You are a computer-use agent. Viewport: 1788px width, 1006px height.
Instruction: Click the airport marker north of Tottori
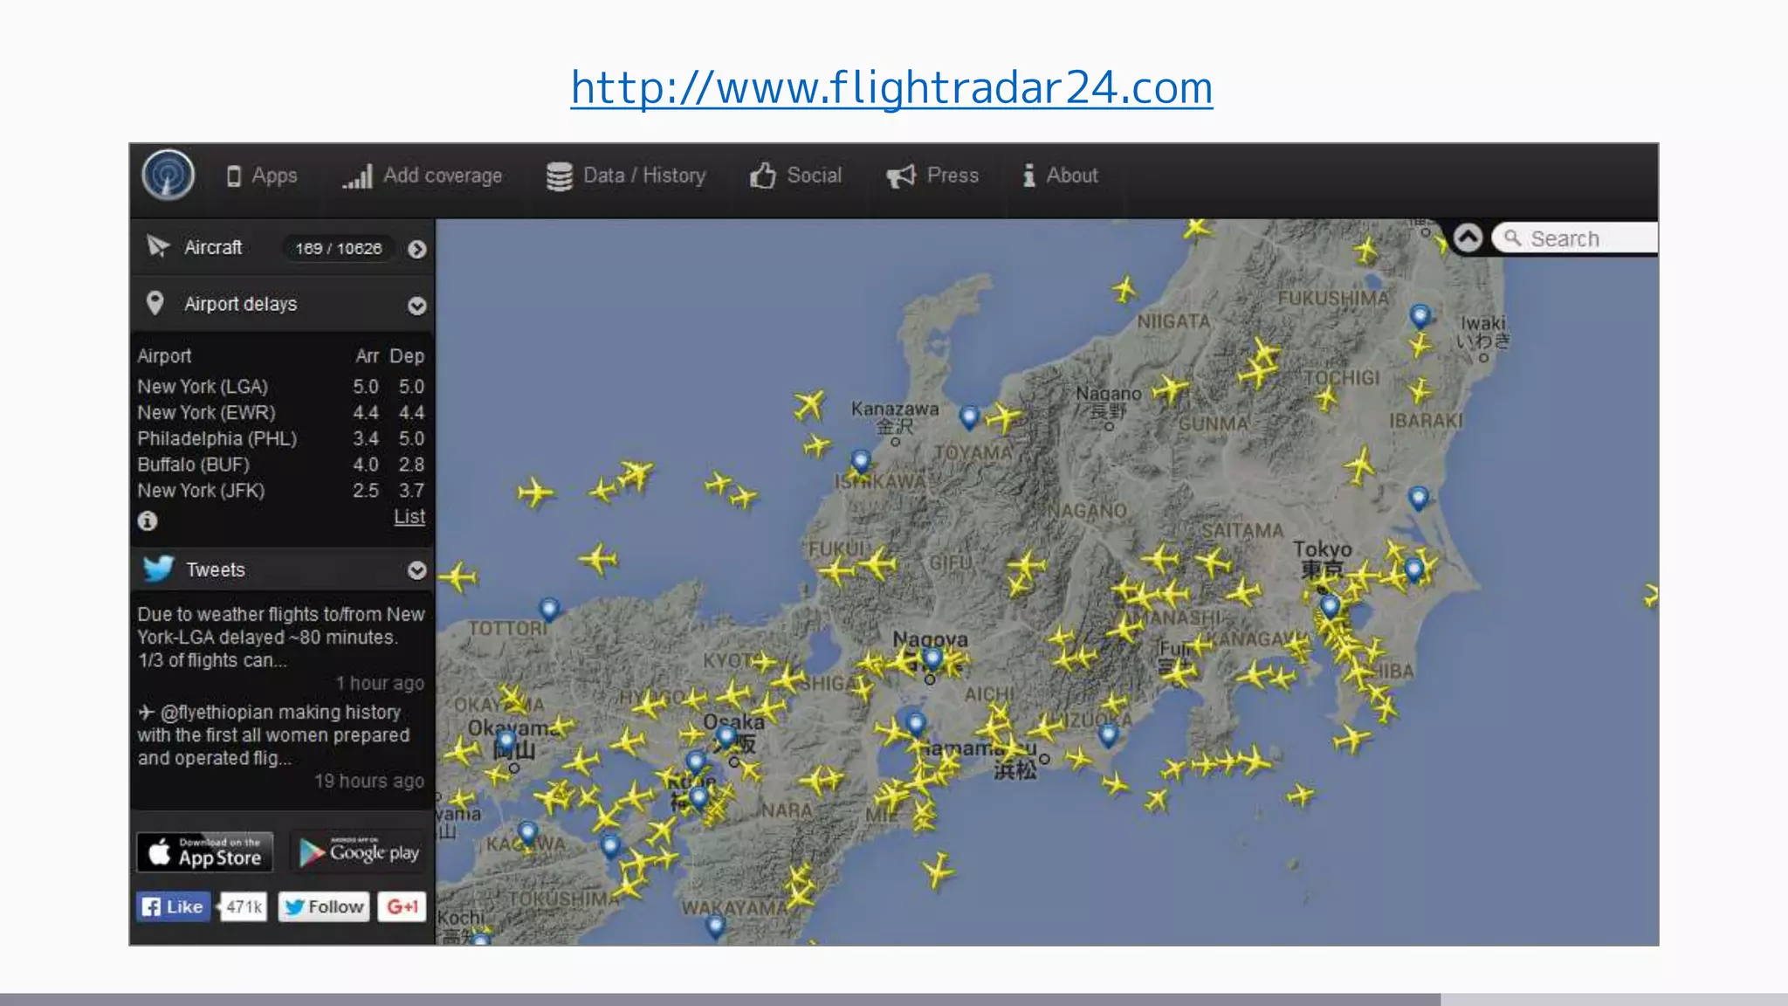pyautogui.click(x=548, y=609)
